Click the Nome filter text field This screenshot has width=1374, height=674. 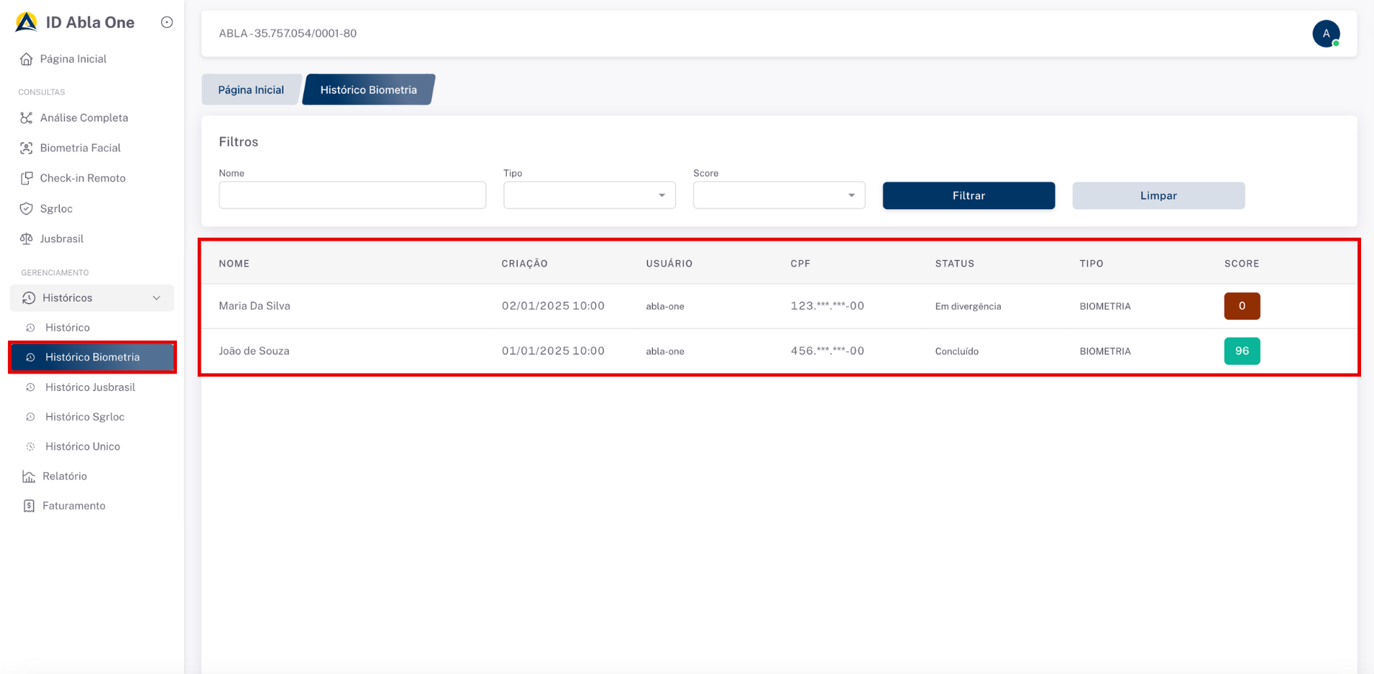352,195
